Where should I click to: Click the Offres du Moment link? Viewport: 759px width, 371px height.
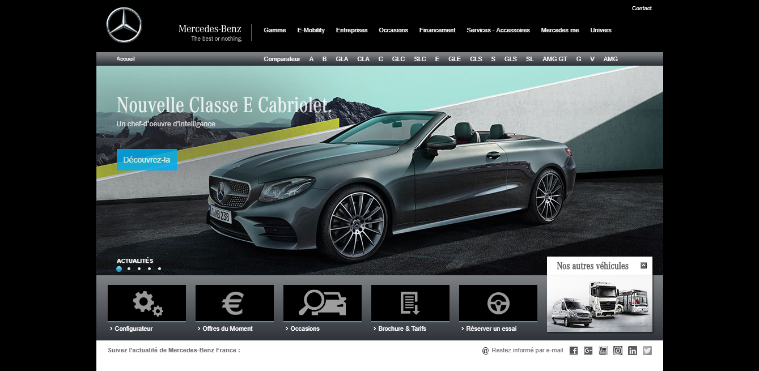(x=228, y=329)
